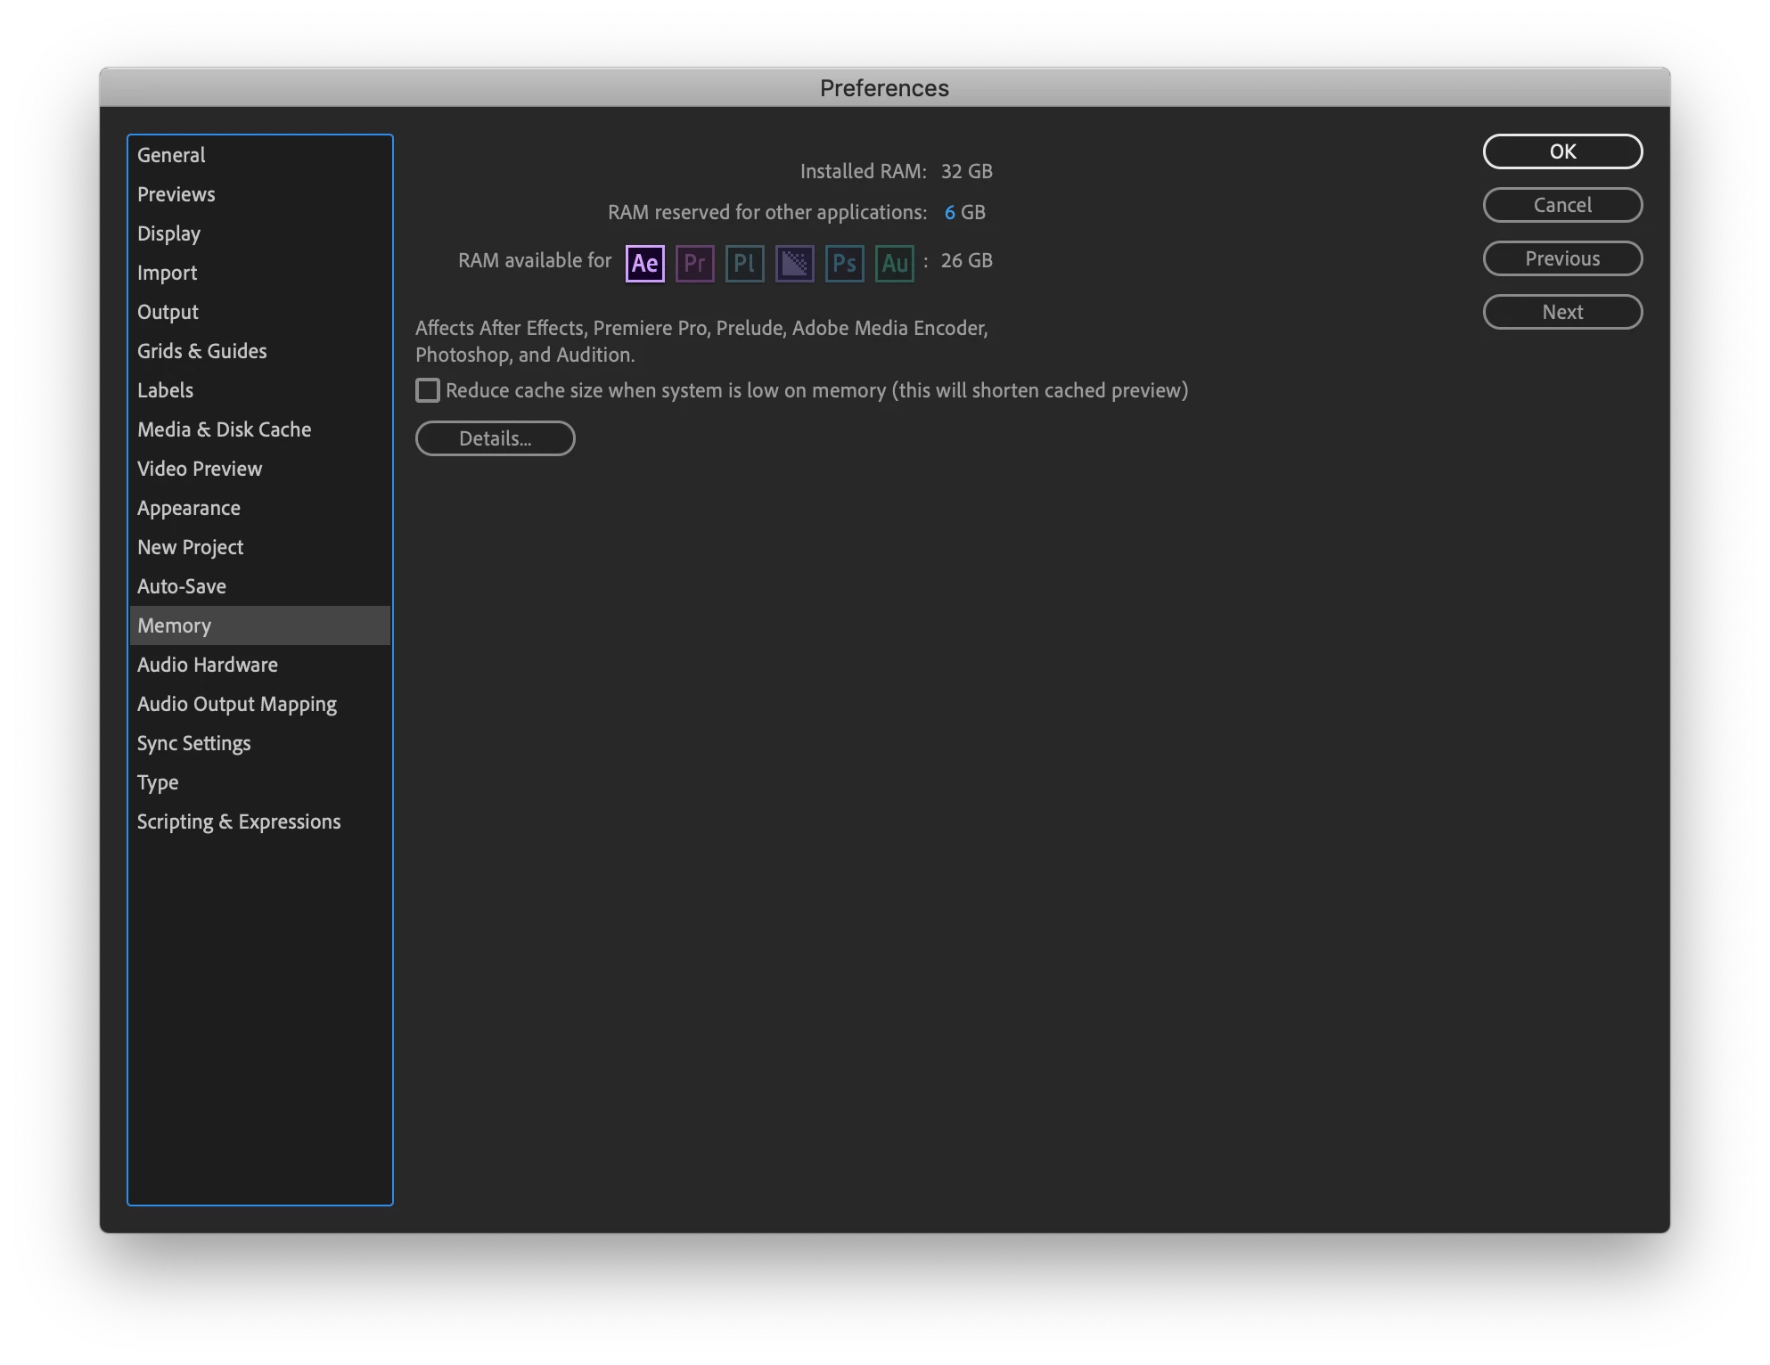Click the Audition app icon
The image size is (1770, 1365).
894,263
